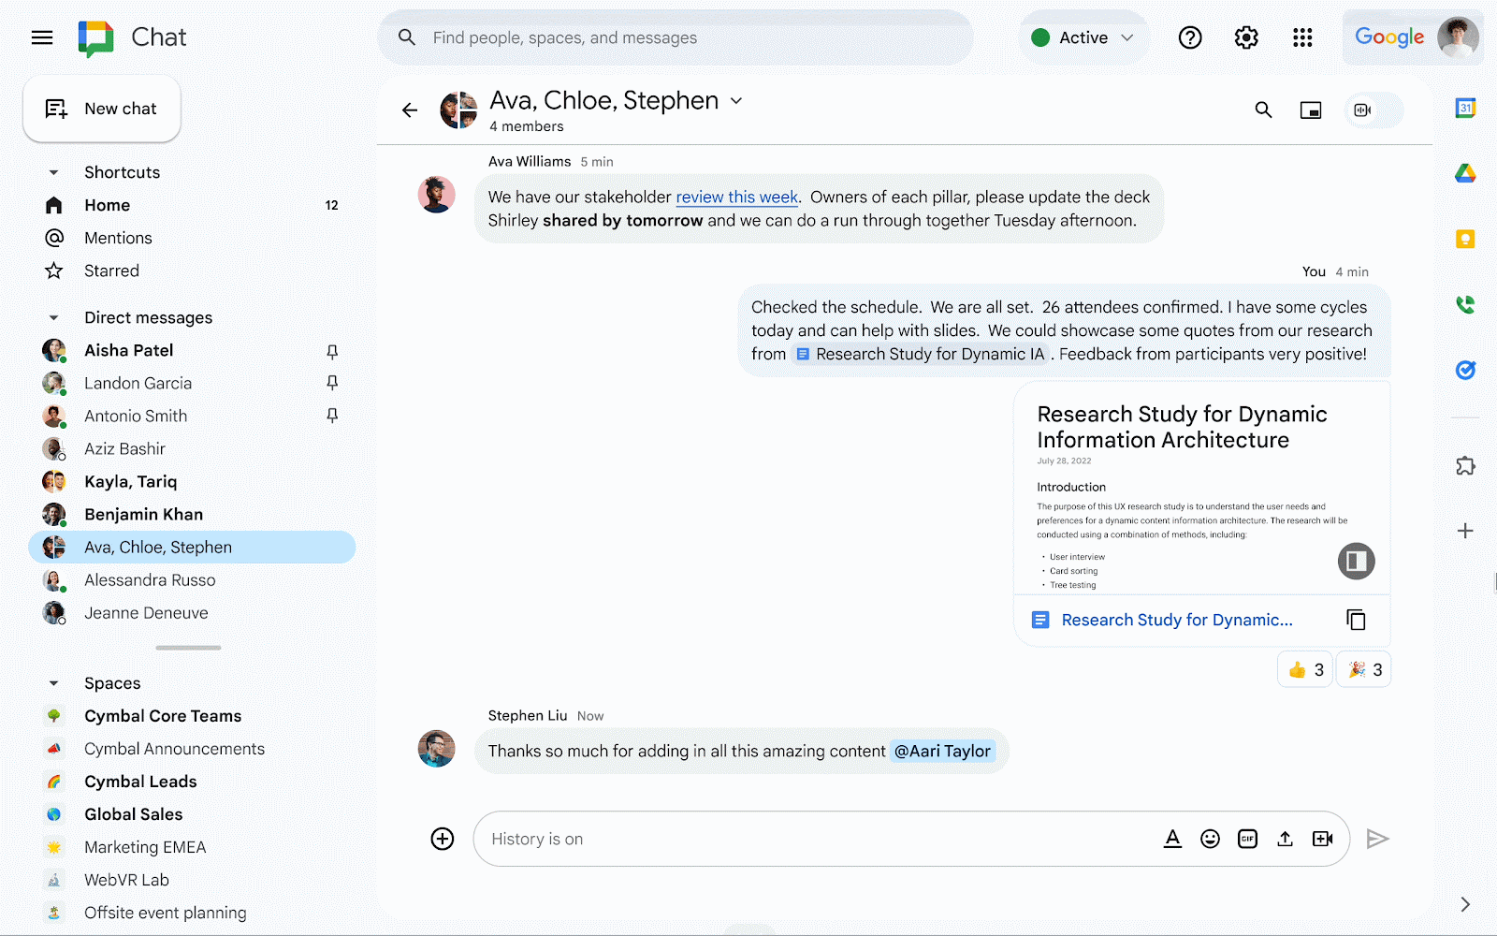Click the video meeting icon in chat header
1497x936 pixels.
1363,110
